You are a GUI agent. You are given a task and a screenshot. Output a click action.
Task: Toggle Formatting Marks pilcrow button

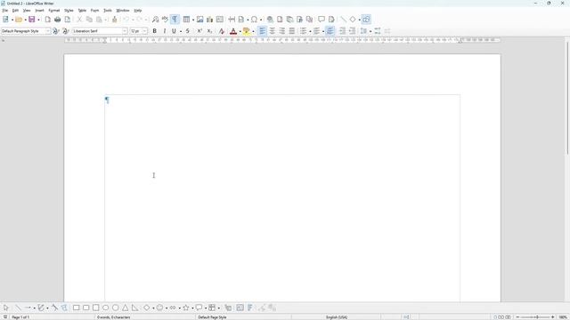(175, 20)
